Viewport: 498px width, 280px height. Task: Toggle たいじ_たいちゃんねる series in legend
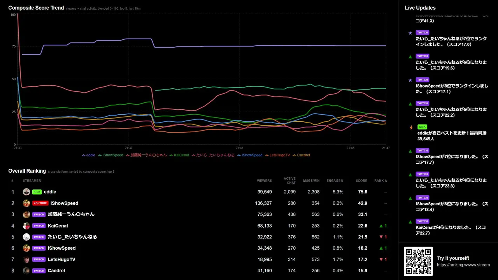point(213,155)
